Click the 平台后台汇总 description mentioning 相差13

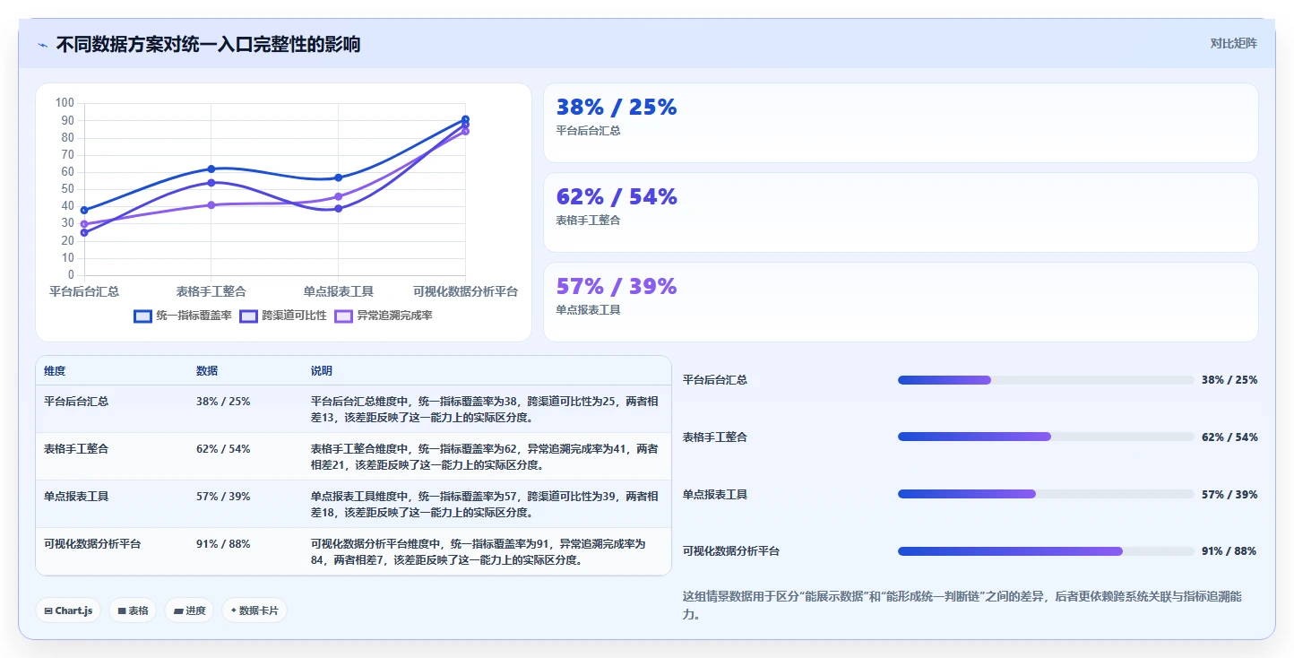(485, 410)
